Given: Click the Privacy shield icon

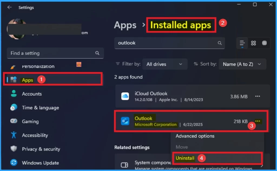Looking at the screenshot, I should (14, 149).
